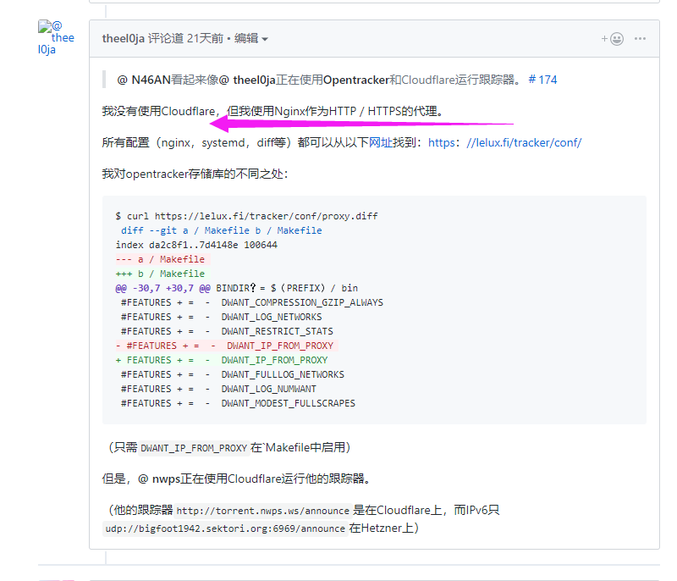Click the @theel0ja avatar image

point(56,37)
